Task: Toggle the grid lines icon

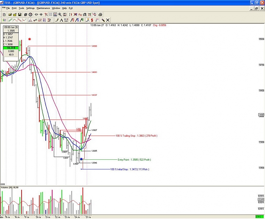Action: point(50,14)
